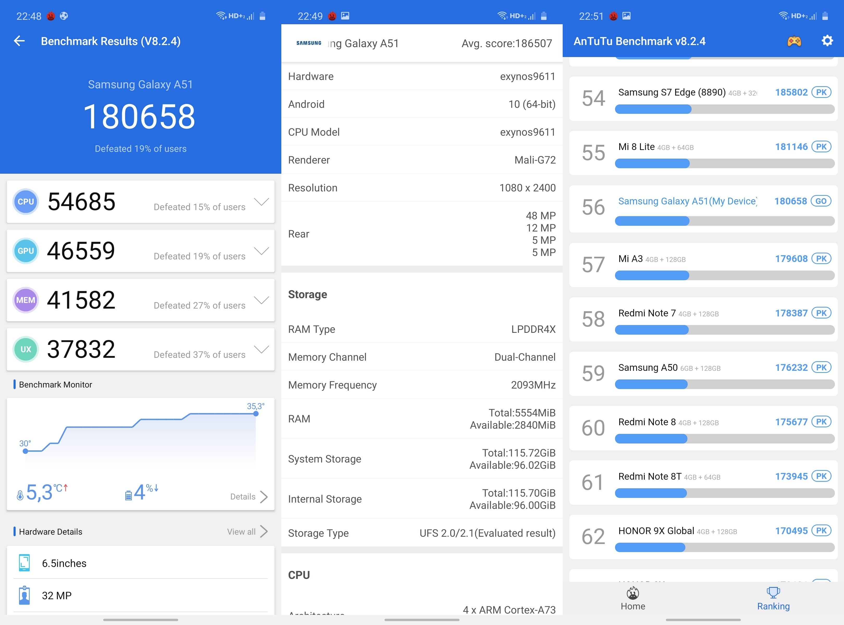
Task: Tap PK button for Redmi Note 8
Action: coord(821,422)
